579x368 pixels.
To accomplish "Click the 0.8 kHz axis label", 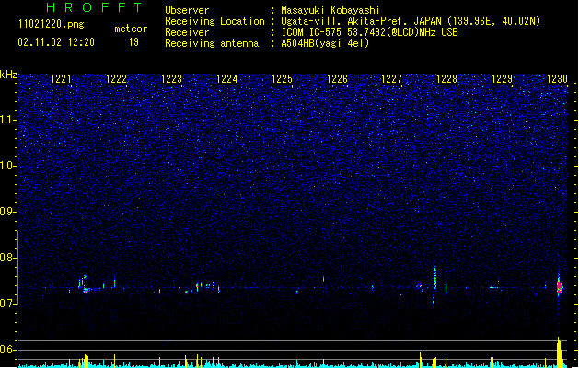I will click(7, 258).
